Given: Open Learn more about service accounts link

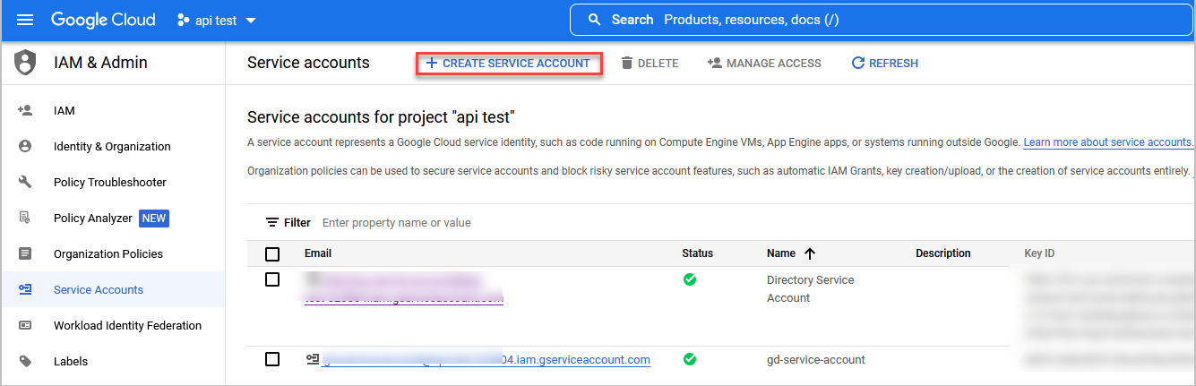Looking at the screenshot, I should coord(1108,142).
